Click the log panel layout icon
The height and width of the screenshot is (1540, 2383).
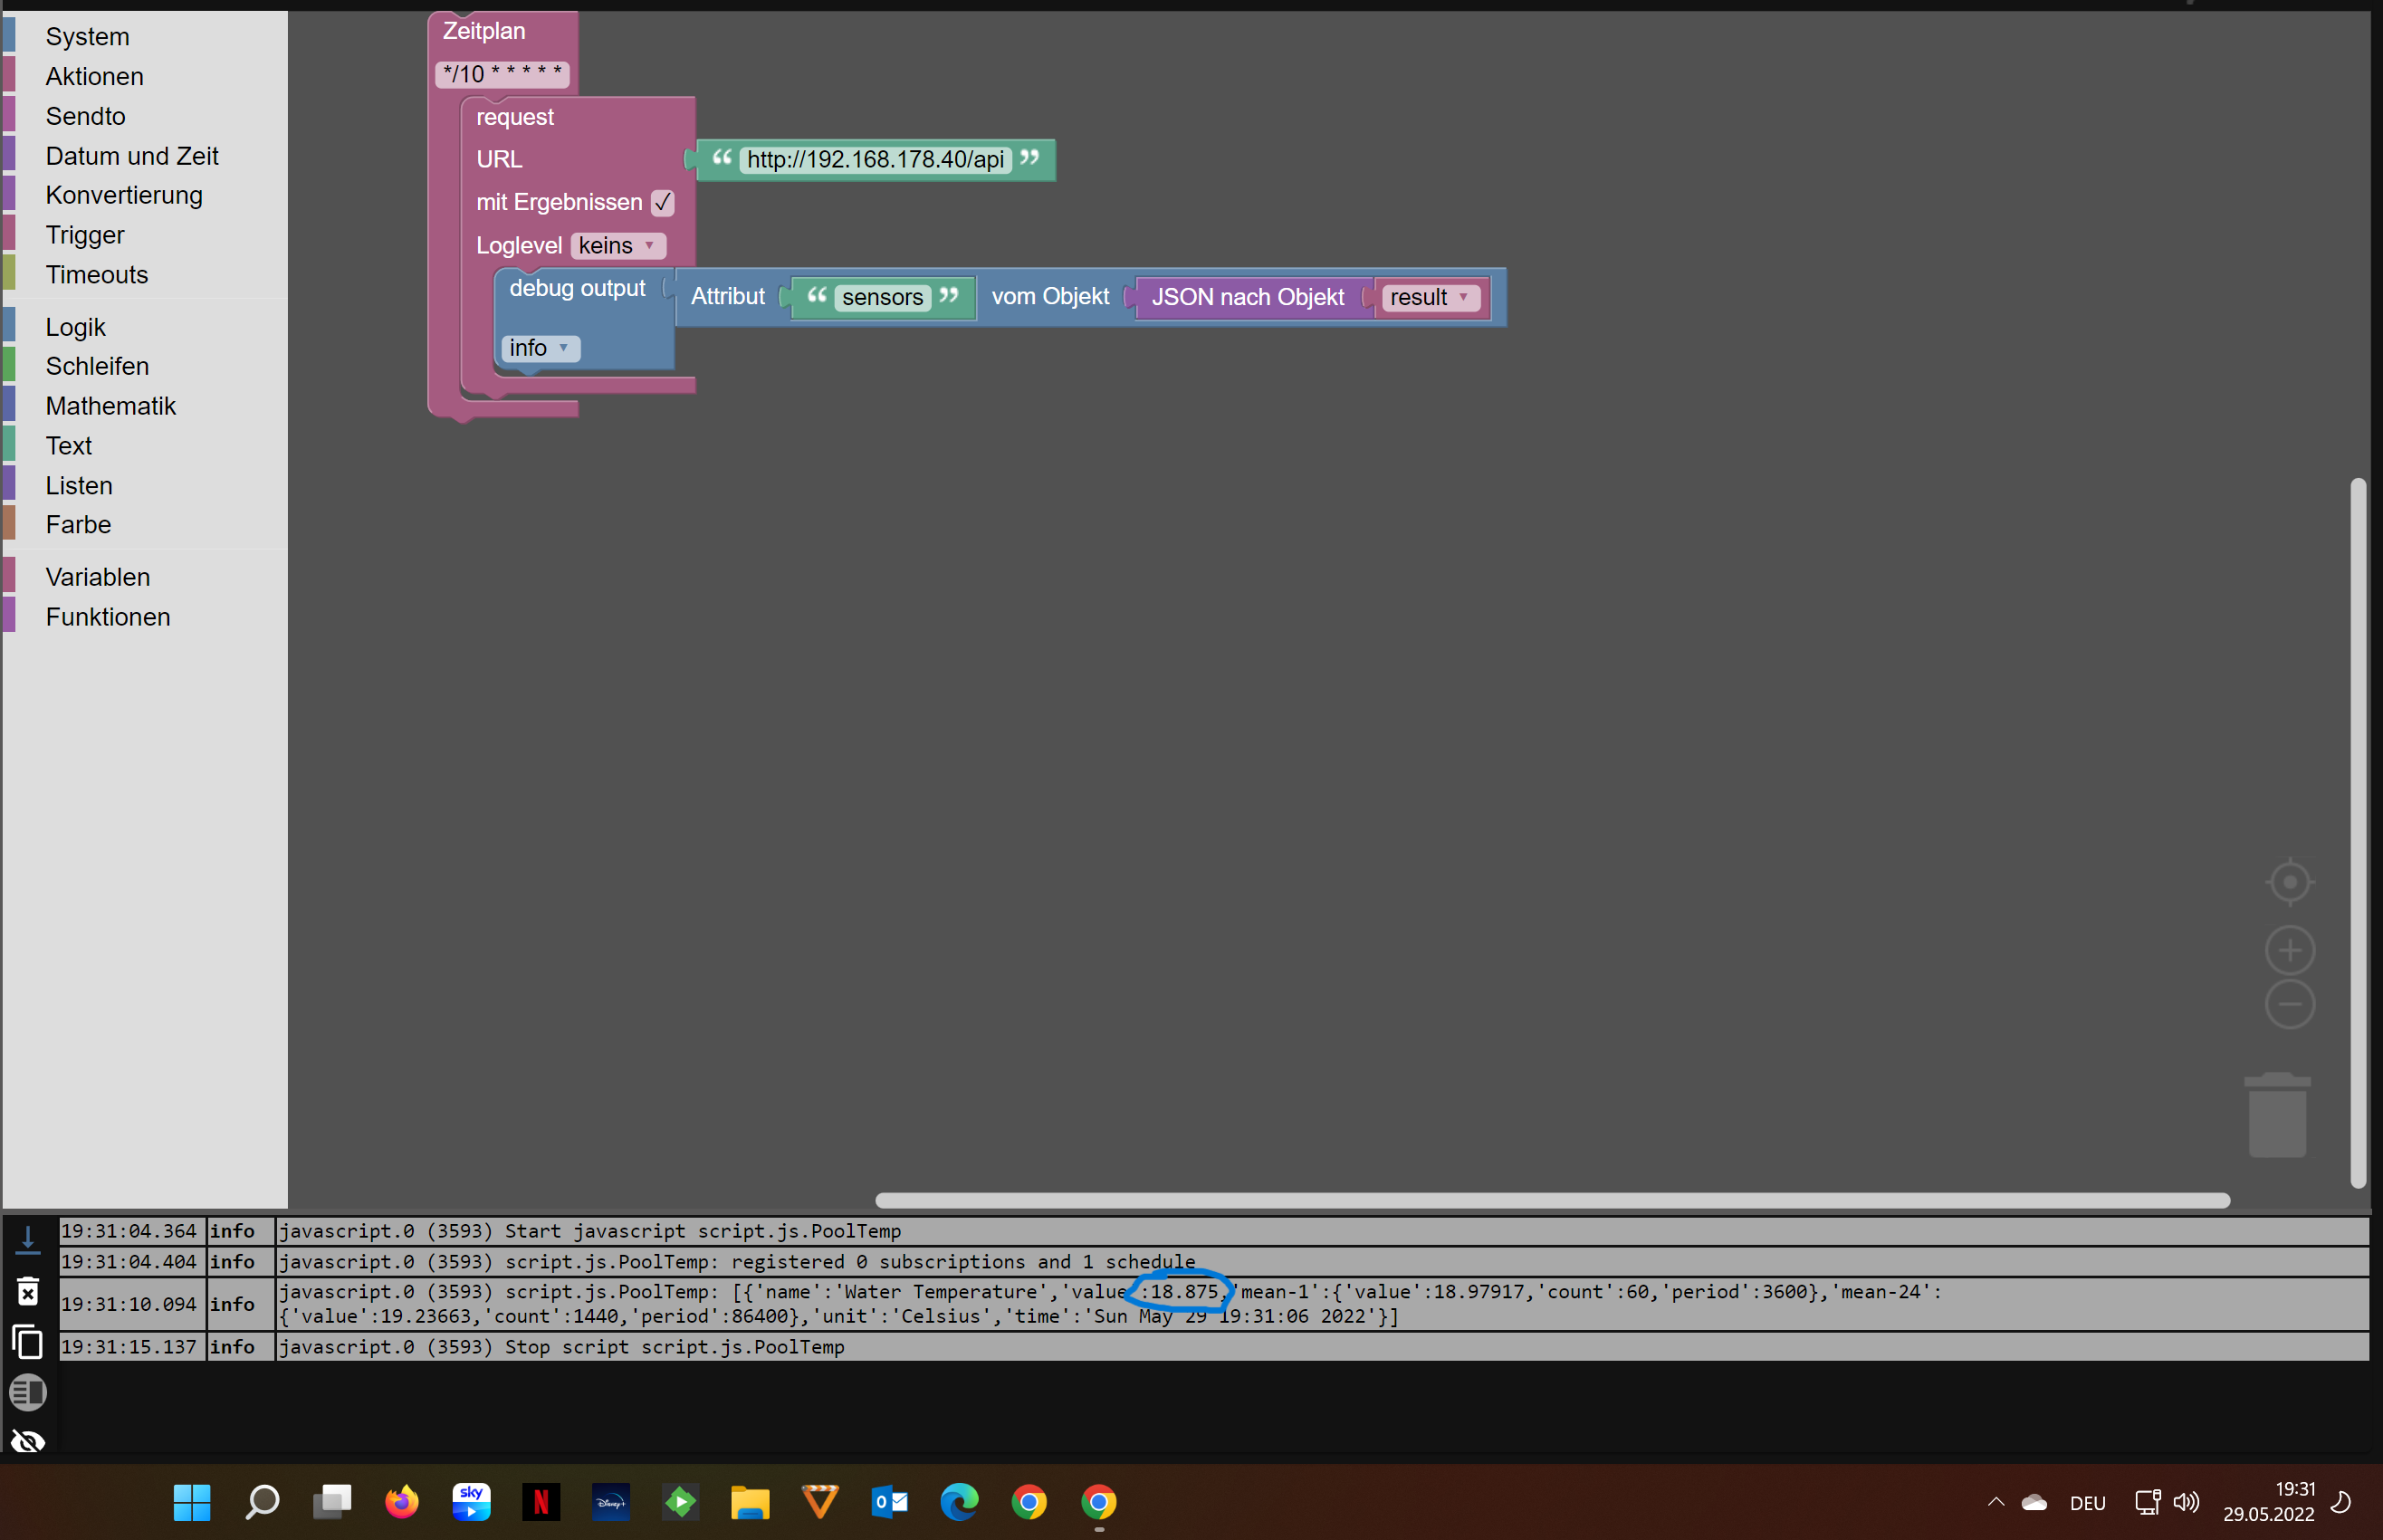[x=28, y=1392]
